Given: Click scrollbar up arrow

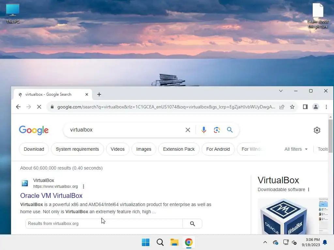Looking at the screenshot, I should tap(330, 117).
